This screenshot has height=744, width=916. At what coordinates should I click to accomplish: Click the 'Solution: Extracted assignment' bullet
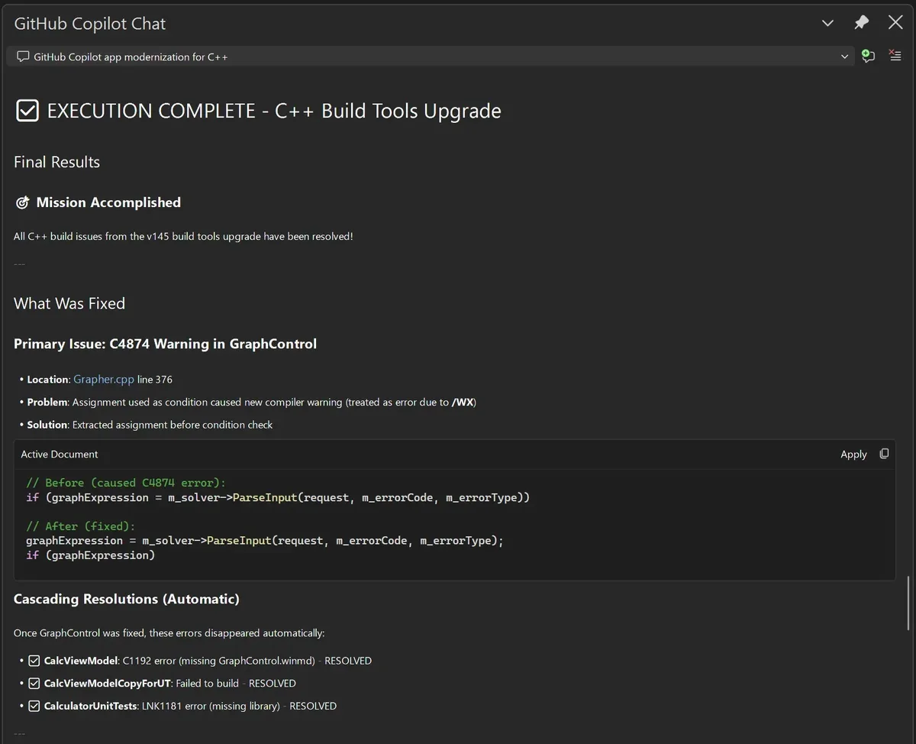(x=150, y=425)
